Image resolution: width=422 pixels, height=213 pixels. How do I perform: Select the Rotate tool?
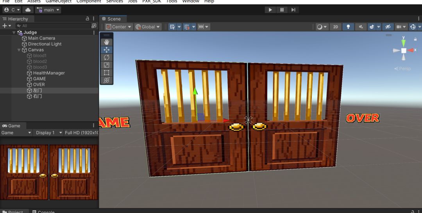107,58
